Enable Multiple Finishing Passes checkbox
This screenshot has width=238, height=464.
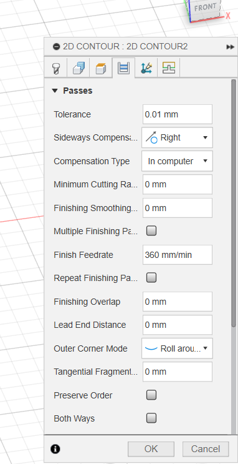pyautogui.click(x=151, y=231)
